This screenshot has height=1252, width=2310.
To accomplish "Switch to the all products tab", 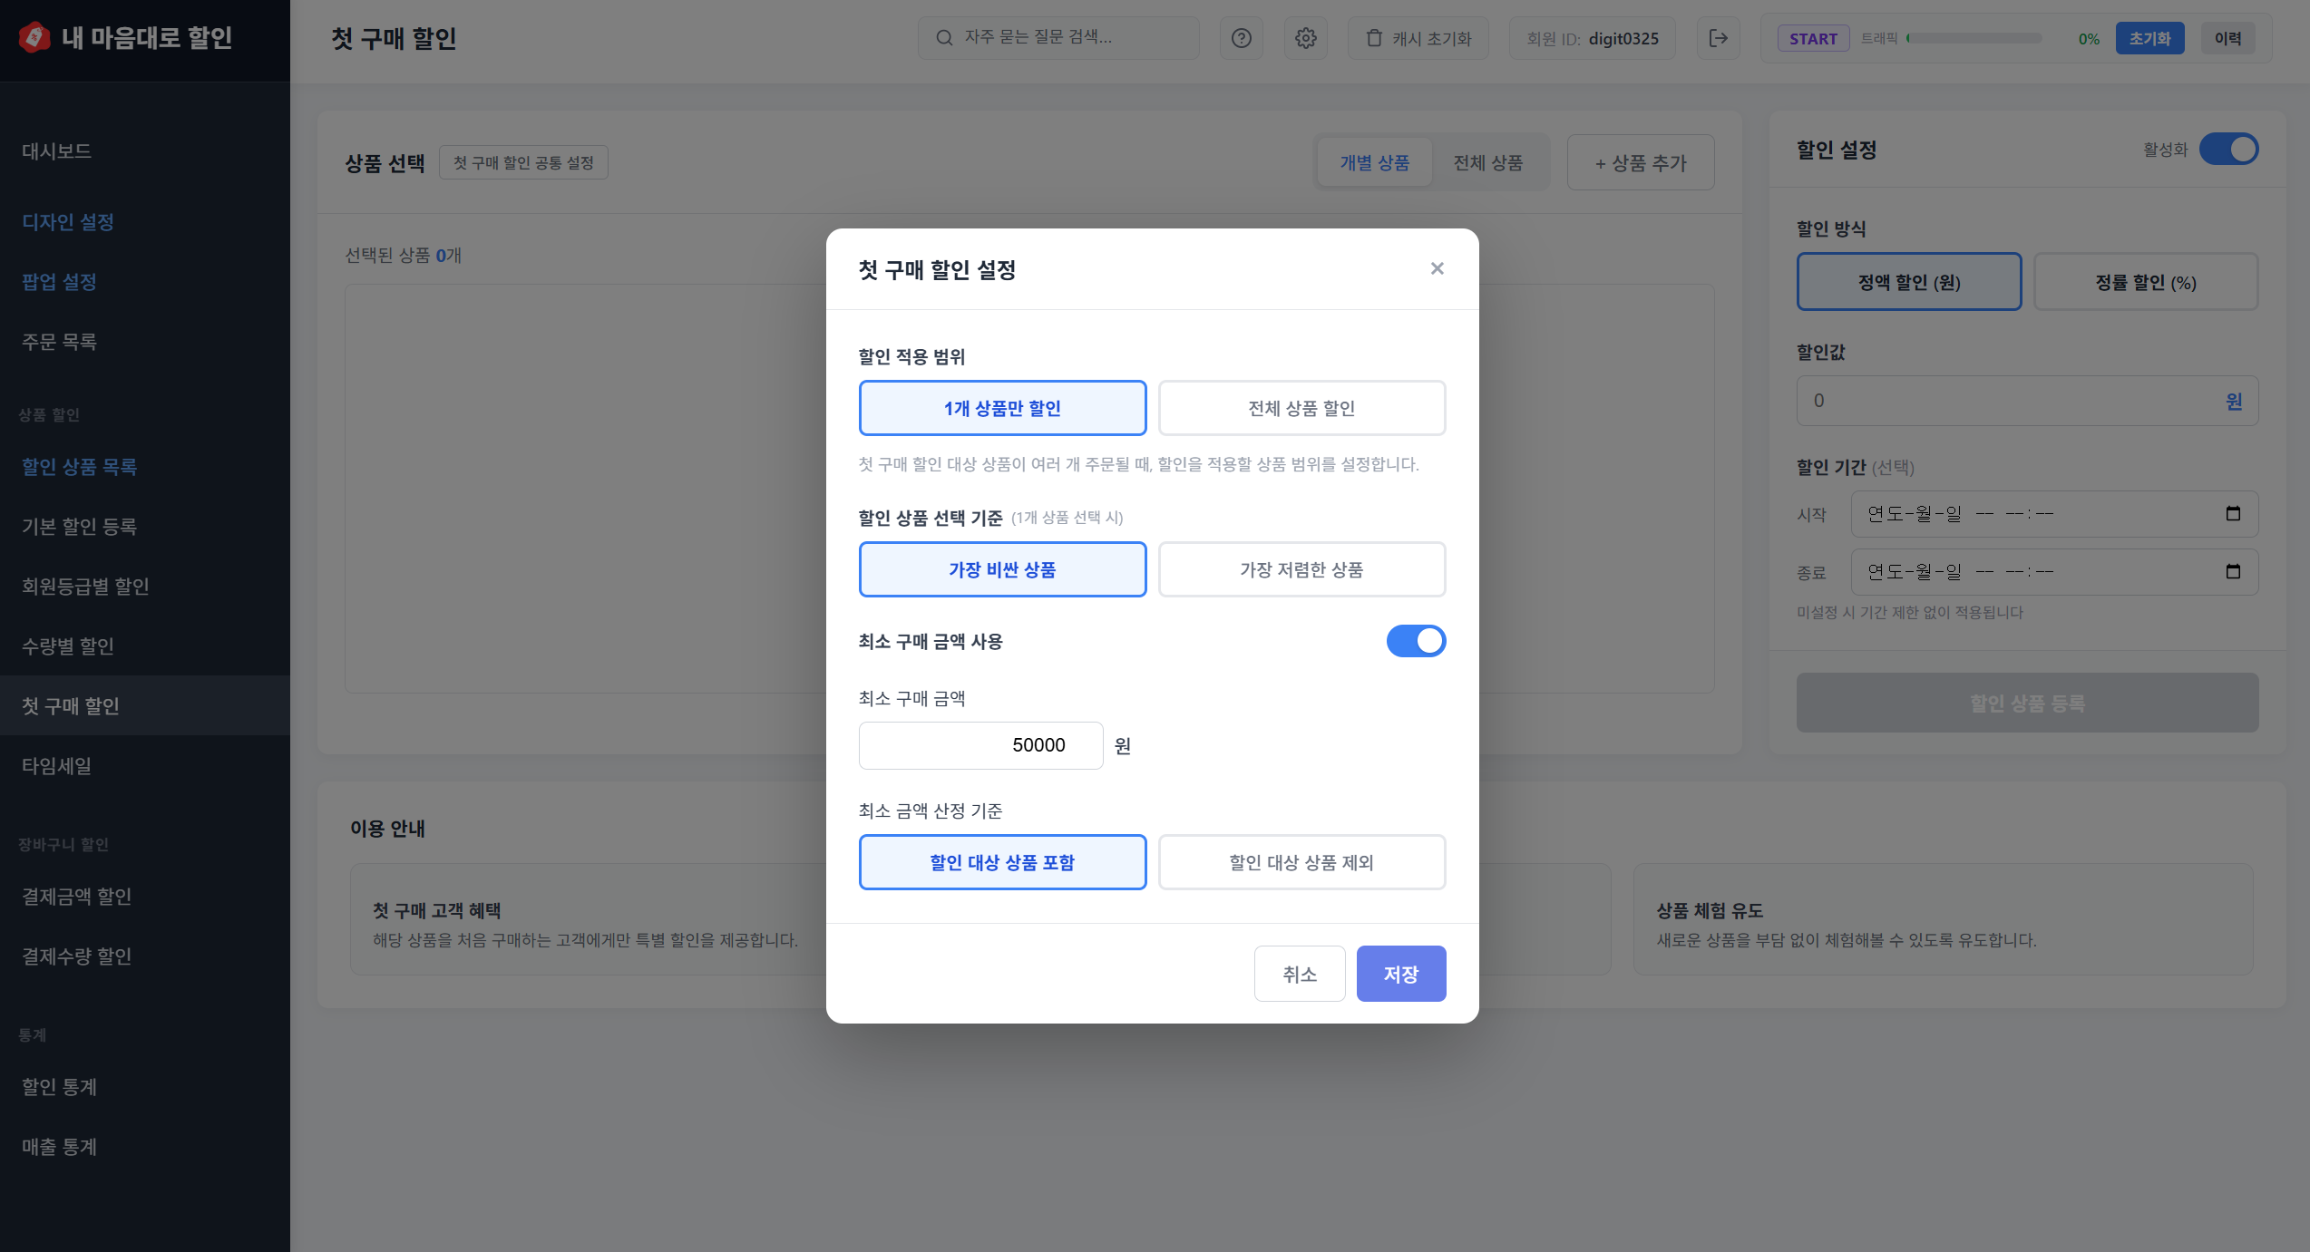I will [x=1487, y=163].
